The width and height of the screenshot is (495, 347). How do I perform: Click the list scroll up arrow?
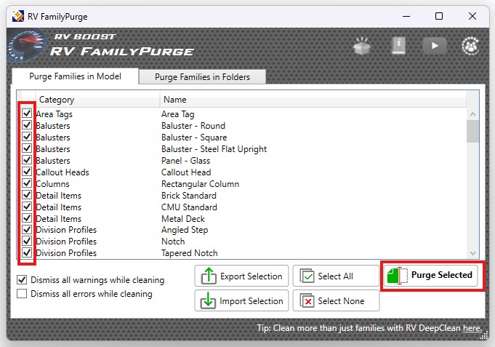pos(472,114)
